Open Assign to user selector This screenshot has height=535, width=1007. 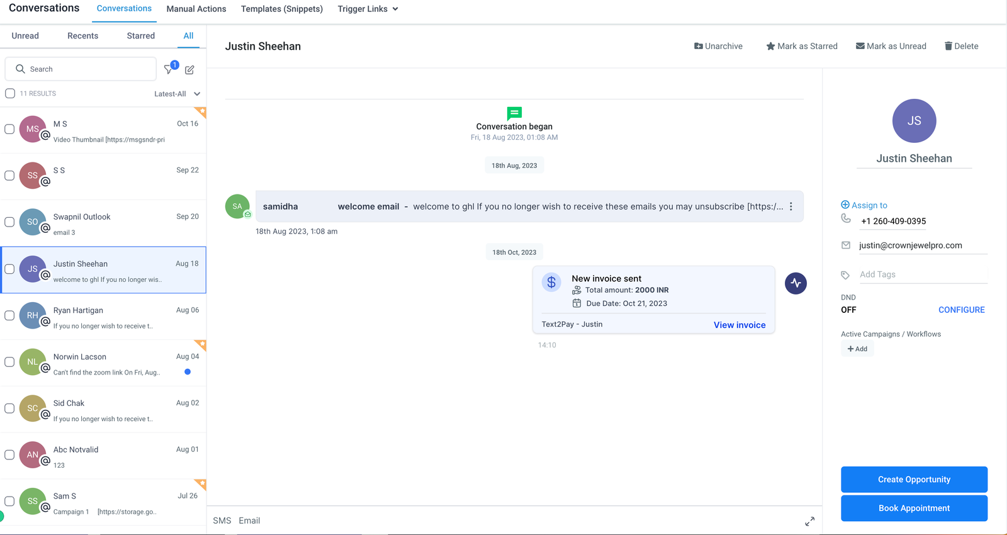(864, 205)
